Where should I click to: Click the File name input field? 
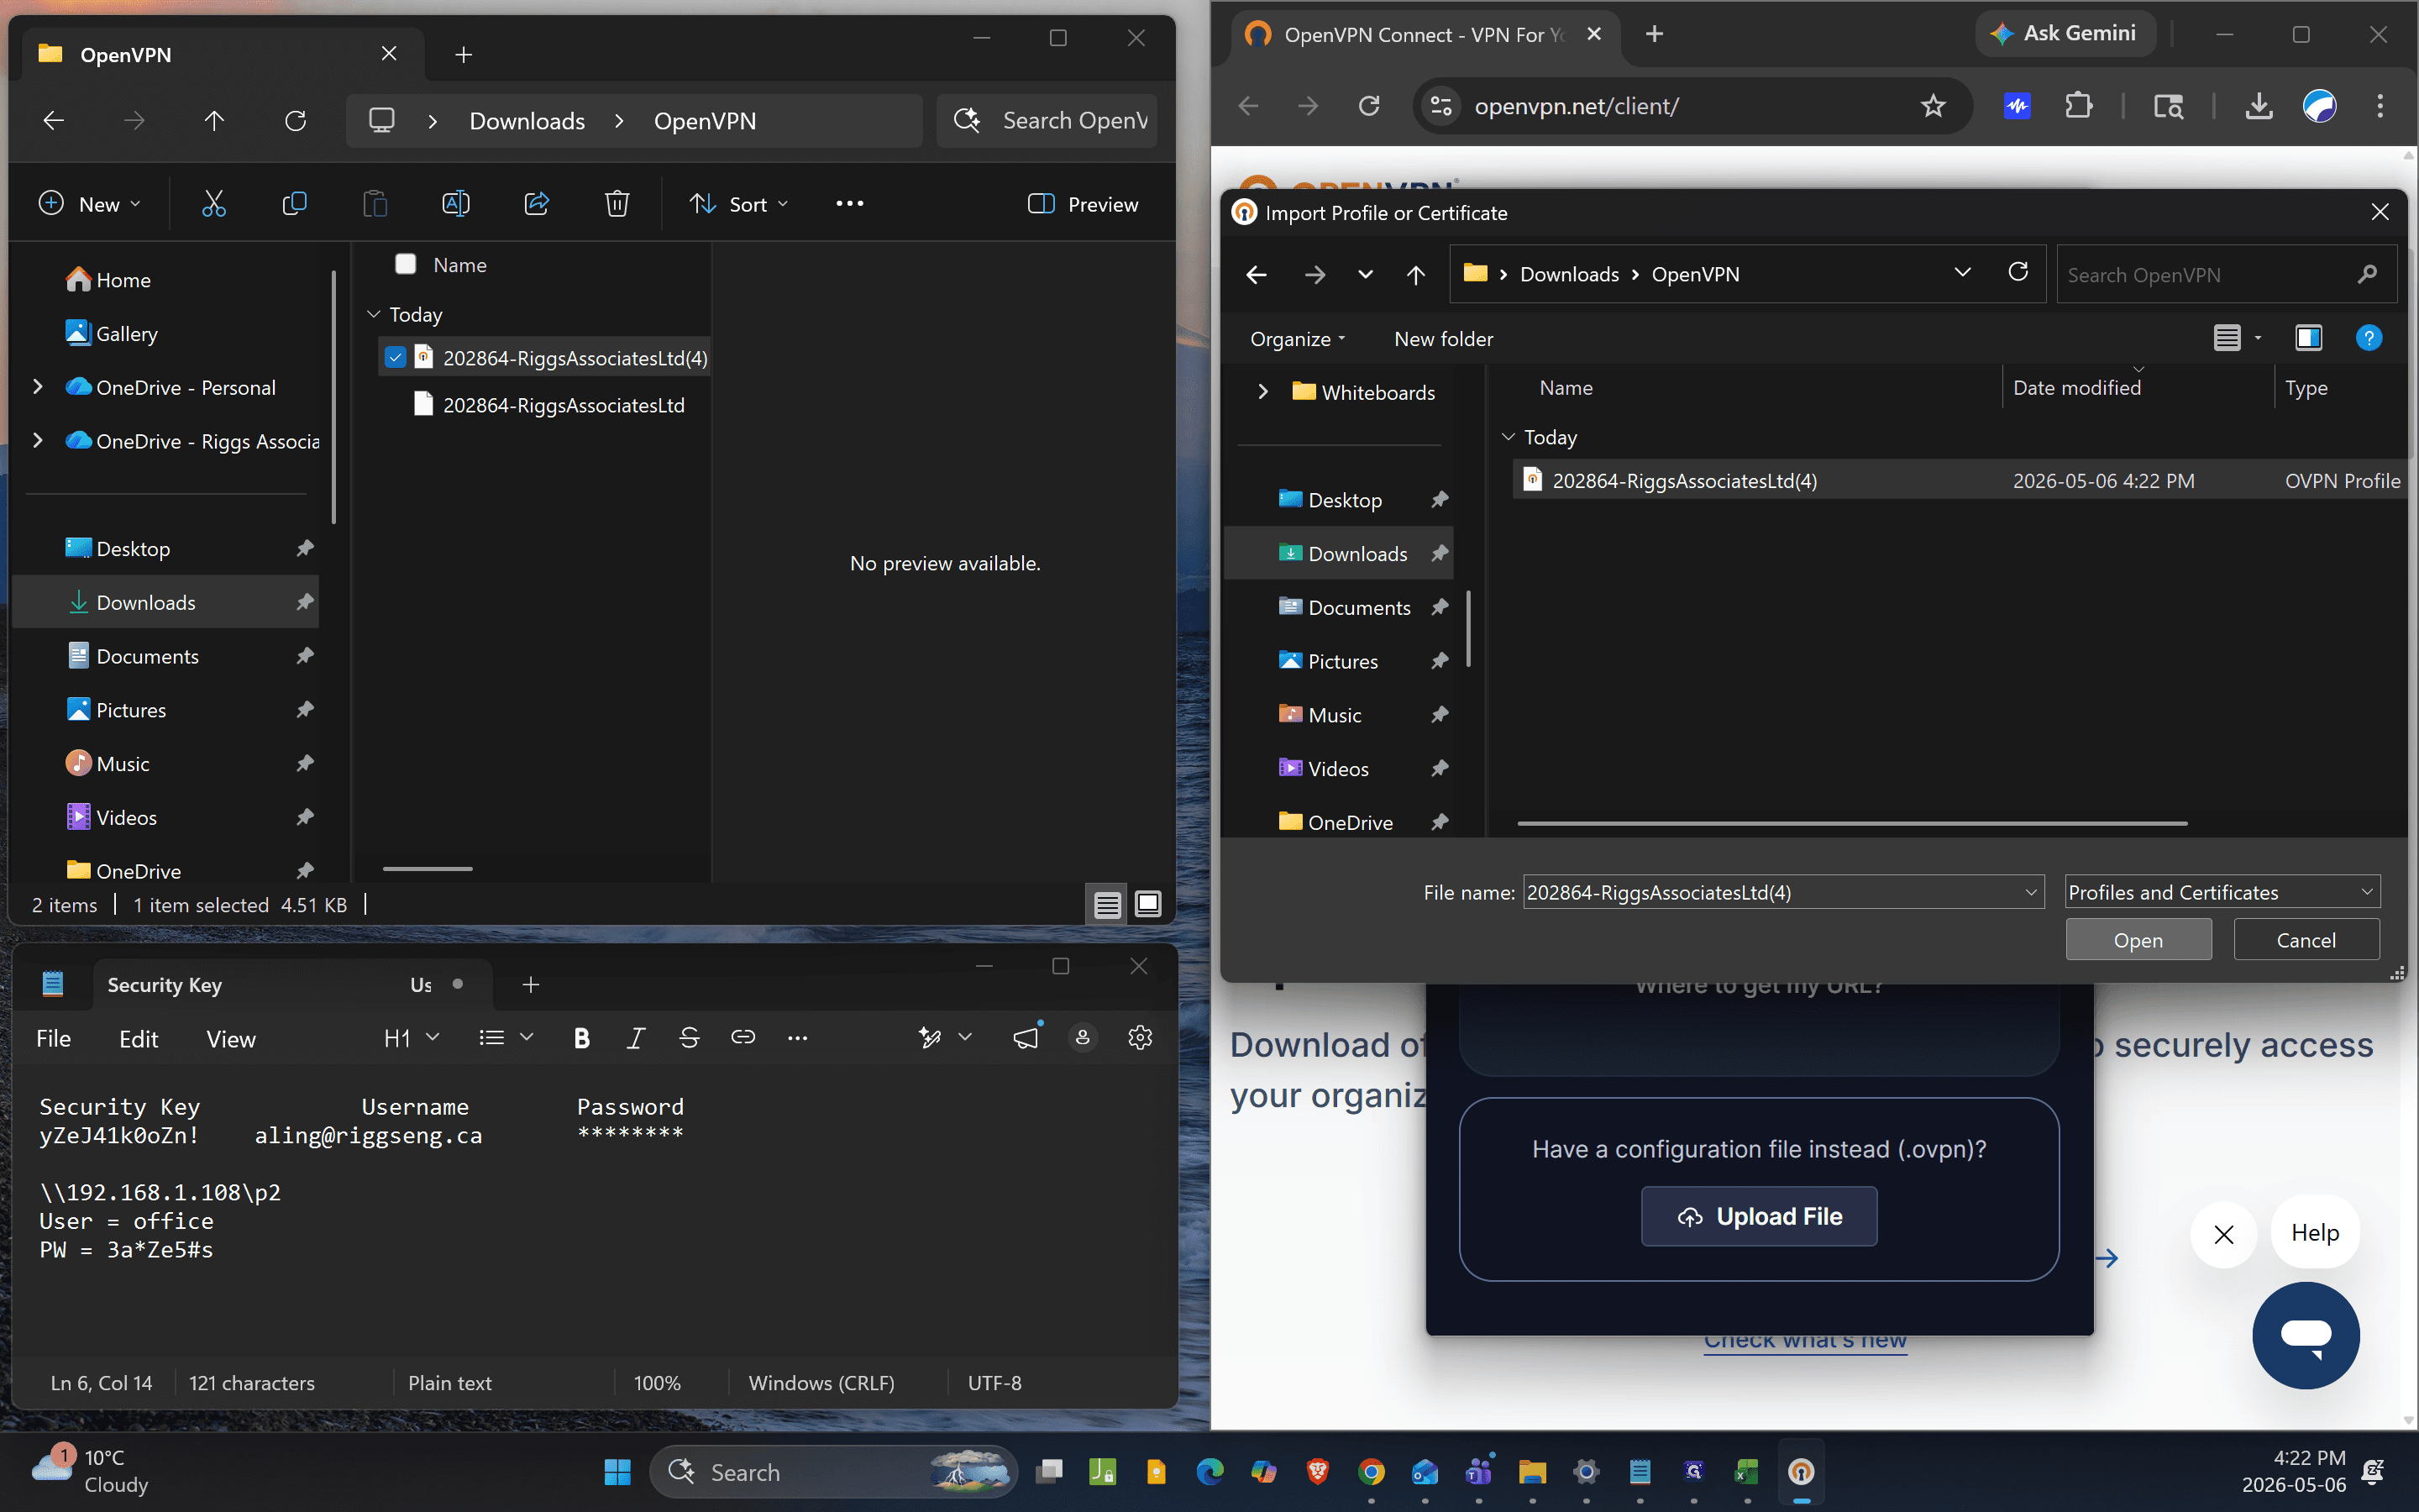coord(1782,892)
